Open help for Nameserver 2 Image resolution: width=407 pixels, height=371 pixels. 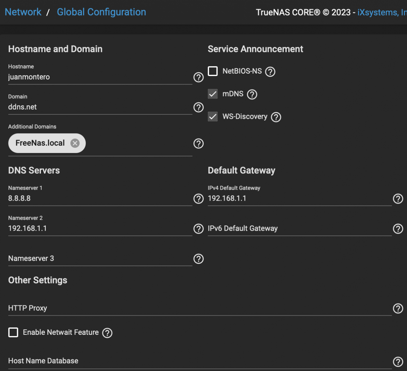[x=199, y=229]
